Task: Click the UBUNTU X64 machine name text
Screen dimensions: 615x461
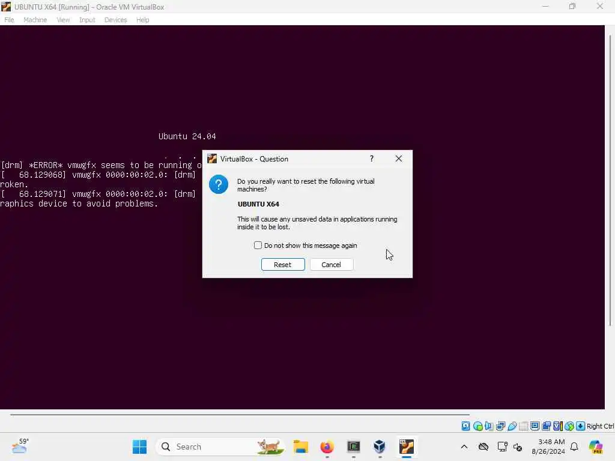Action: (258, 204)
